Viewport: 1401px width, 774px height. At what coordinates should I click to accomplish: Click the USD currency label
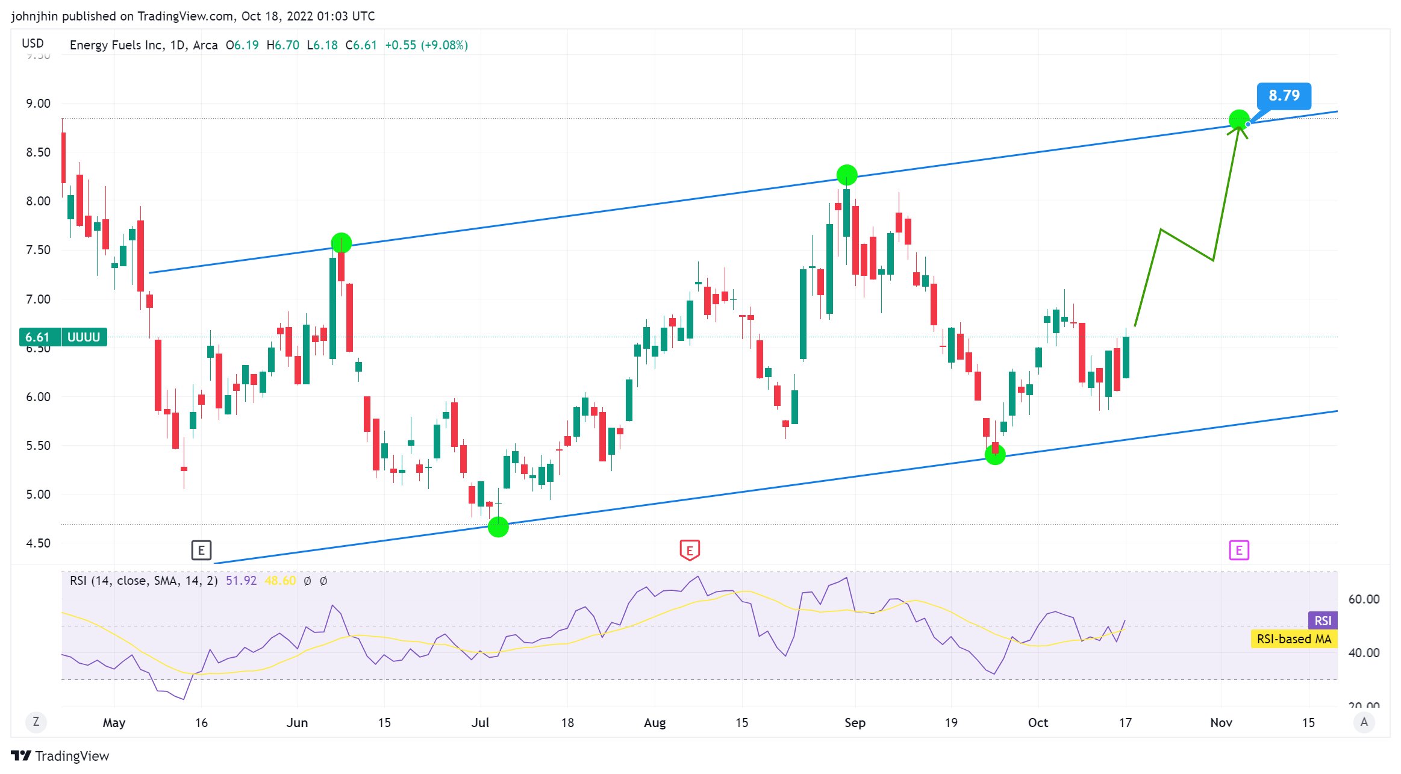(x=33, y=43)
